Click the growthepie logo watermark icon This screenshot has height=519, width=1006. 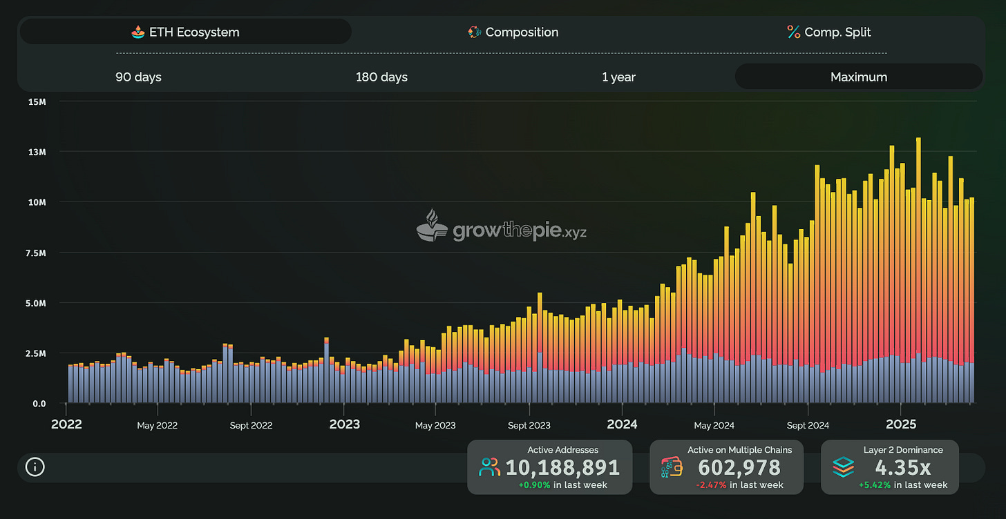pyautogui.click(x=433, y=226)
